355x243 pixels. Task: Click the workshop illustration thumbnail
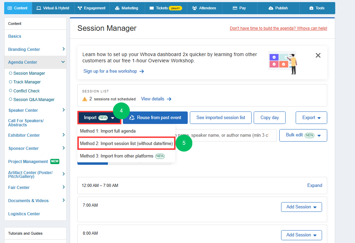pyautogui.click(x=283, y=63)
